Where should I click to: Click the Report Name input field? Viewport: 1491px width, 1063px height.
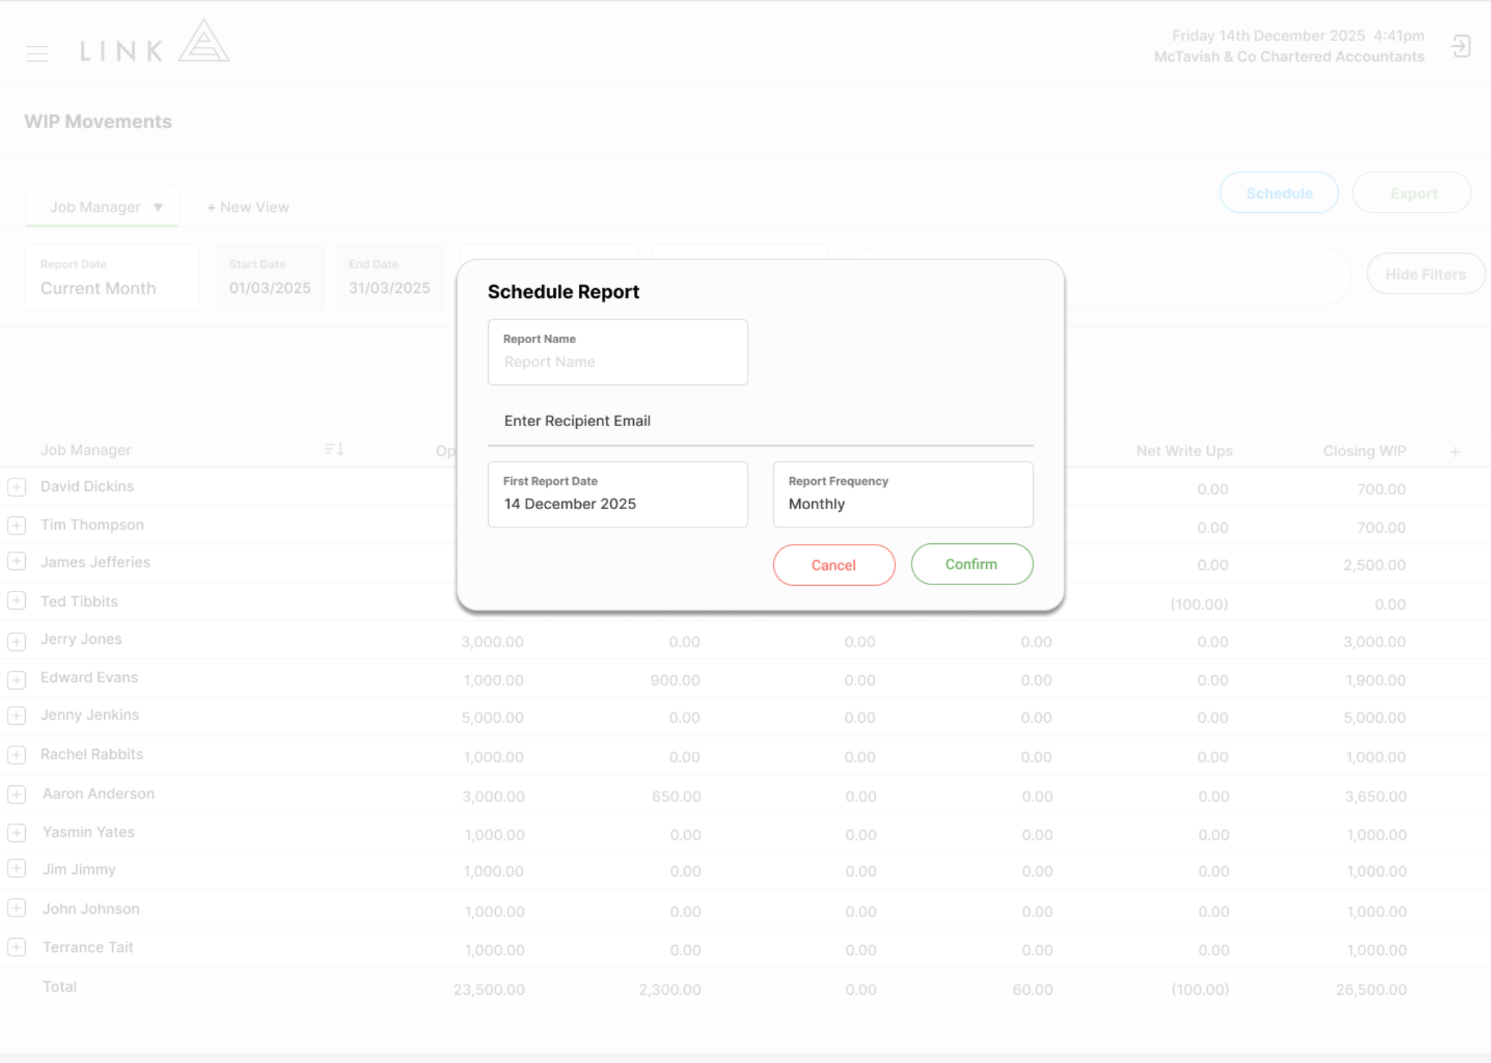click(618, 352)
